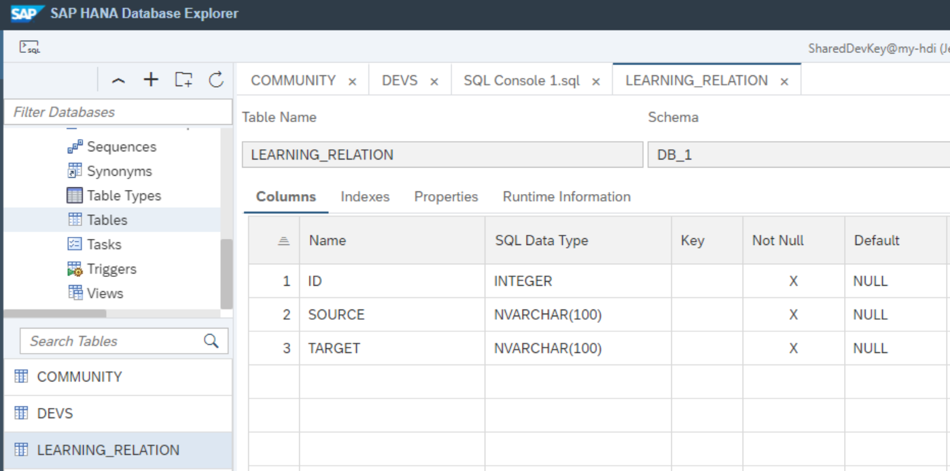Click the Tasks node icon

[75, 244]
